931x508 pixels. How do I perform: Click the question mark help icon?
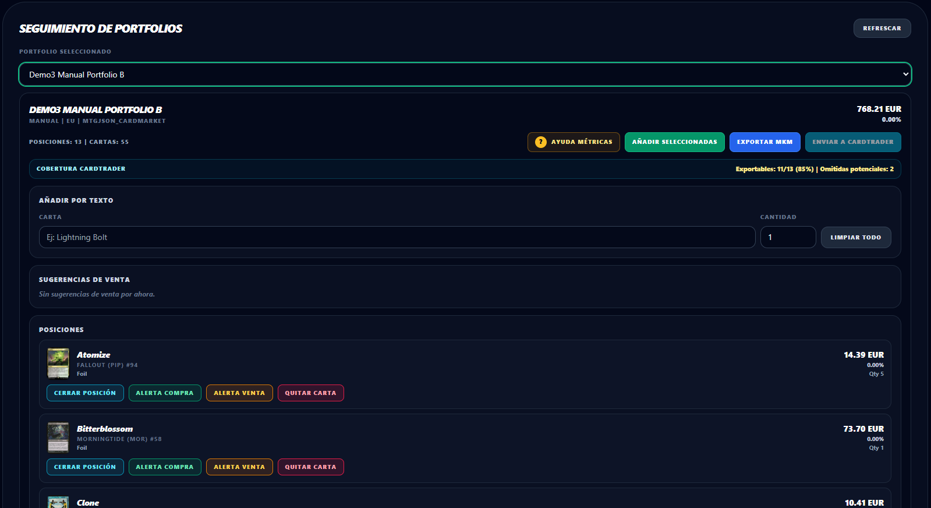click(540, 142)
